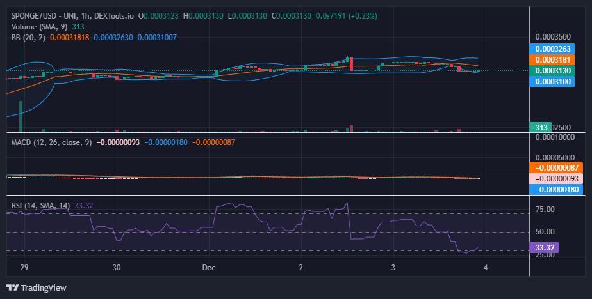Click the 75.00 RSI axis label
592x299 pixels.
point(545,210)
